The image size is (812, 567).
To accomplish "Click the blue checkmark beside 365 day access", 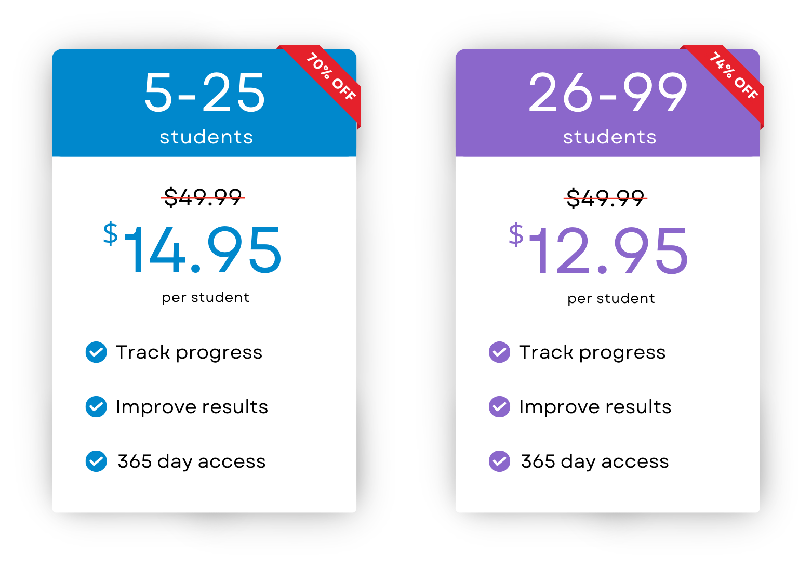I will pyautogui.click(x=96, y=461).
